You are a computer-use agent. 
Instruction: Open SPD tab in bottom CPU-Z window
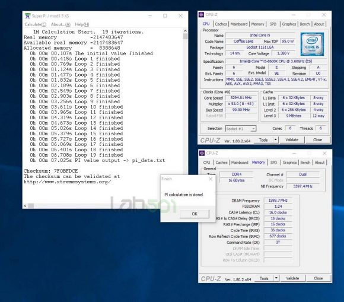point(273,163)
